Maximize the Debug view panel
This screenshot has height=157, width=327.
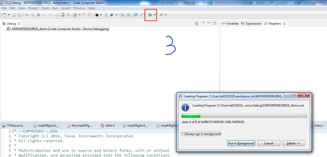pyautogui.click(x=215, y=23)
